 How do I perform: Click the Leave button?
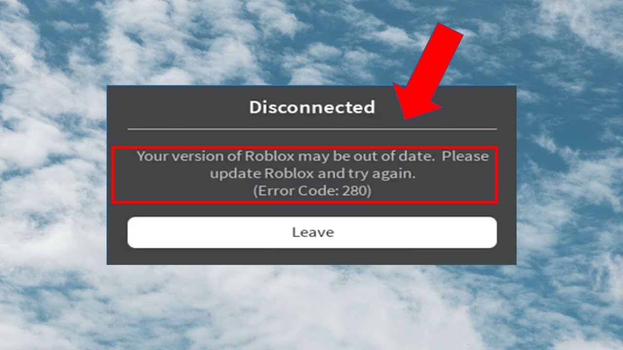coord(312,232)
